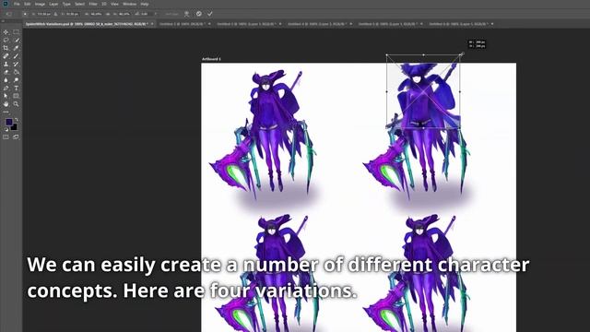Image resolution: width=590 pixels, height=332 pixels.
Task: Switch to warp mode in options bar
Action: [x=186, y=14]
